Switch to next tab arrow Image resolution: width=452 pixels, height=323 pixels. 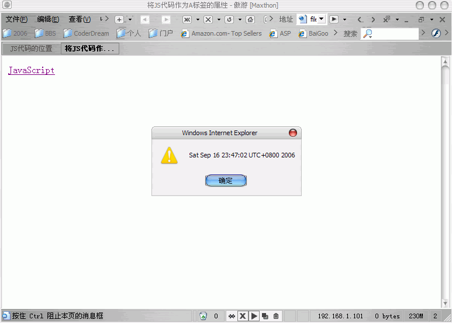[x=373, y=20]
